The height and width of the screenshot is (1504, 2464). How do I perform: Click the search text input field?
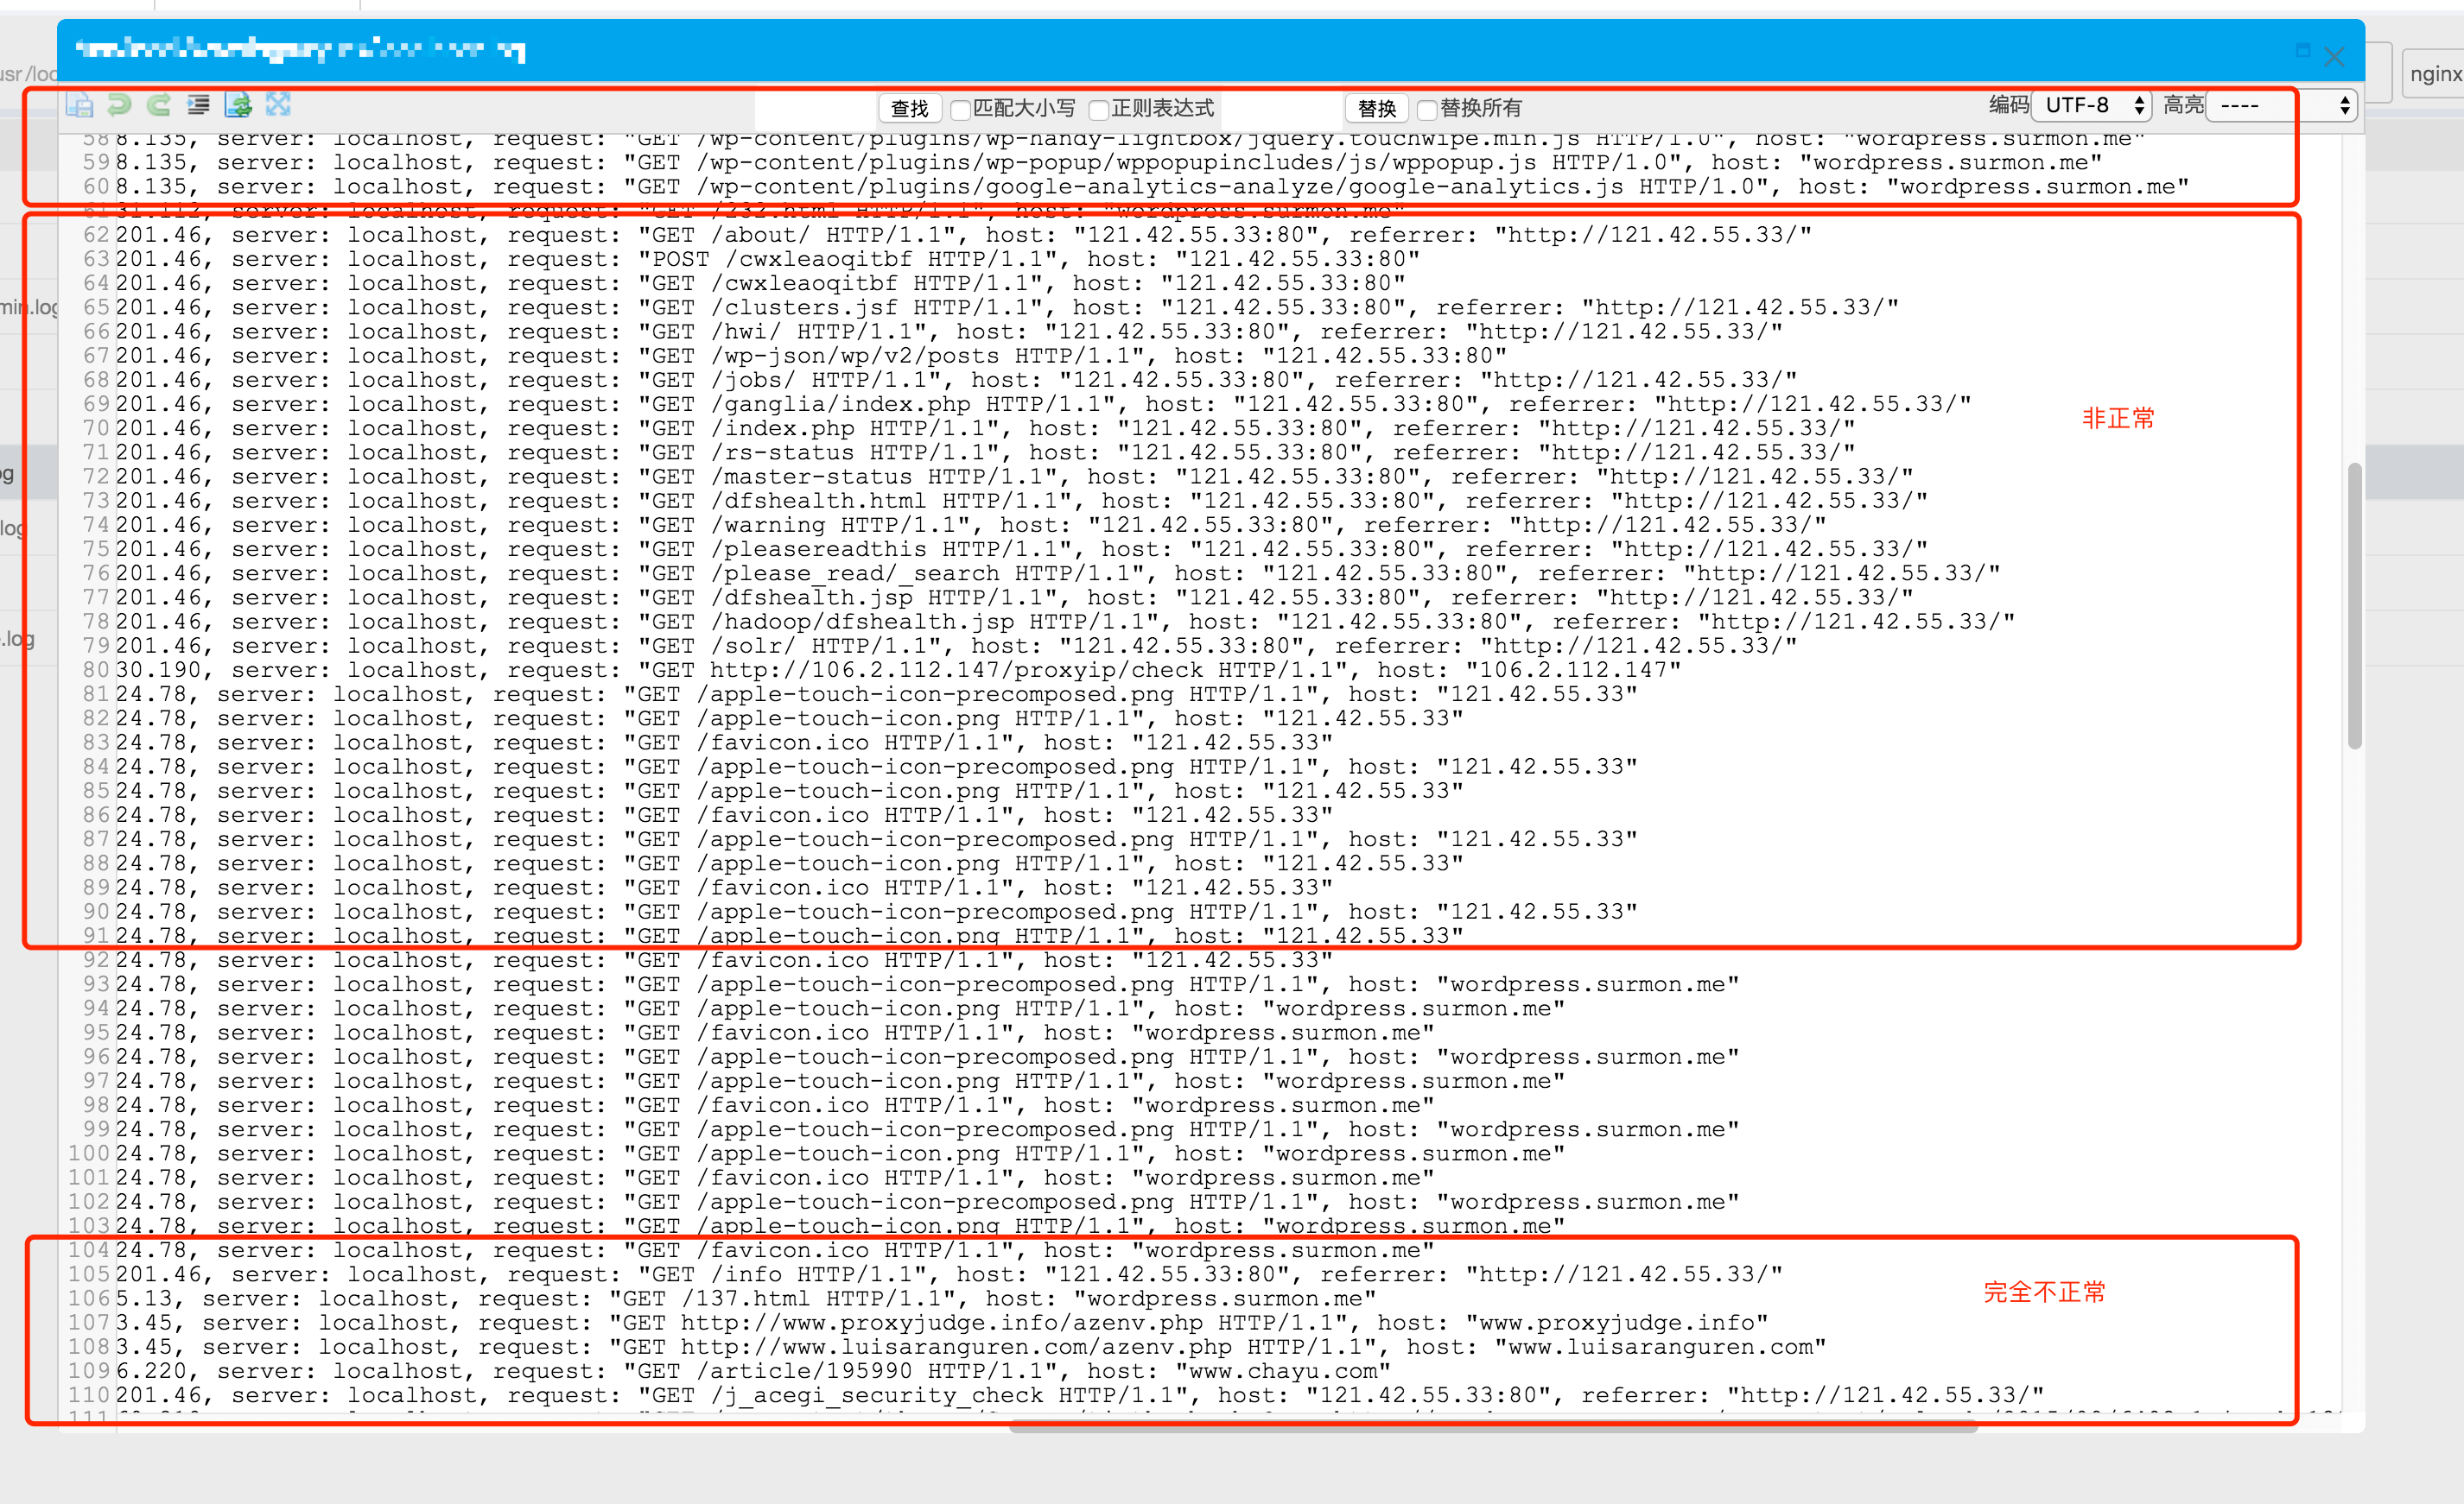pyautogui.click(x=815, y=108)
